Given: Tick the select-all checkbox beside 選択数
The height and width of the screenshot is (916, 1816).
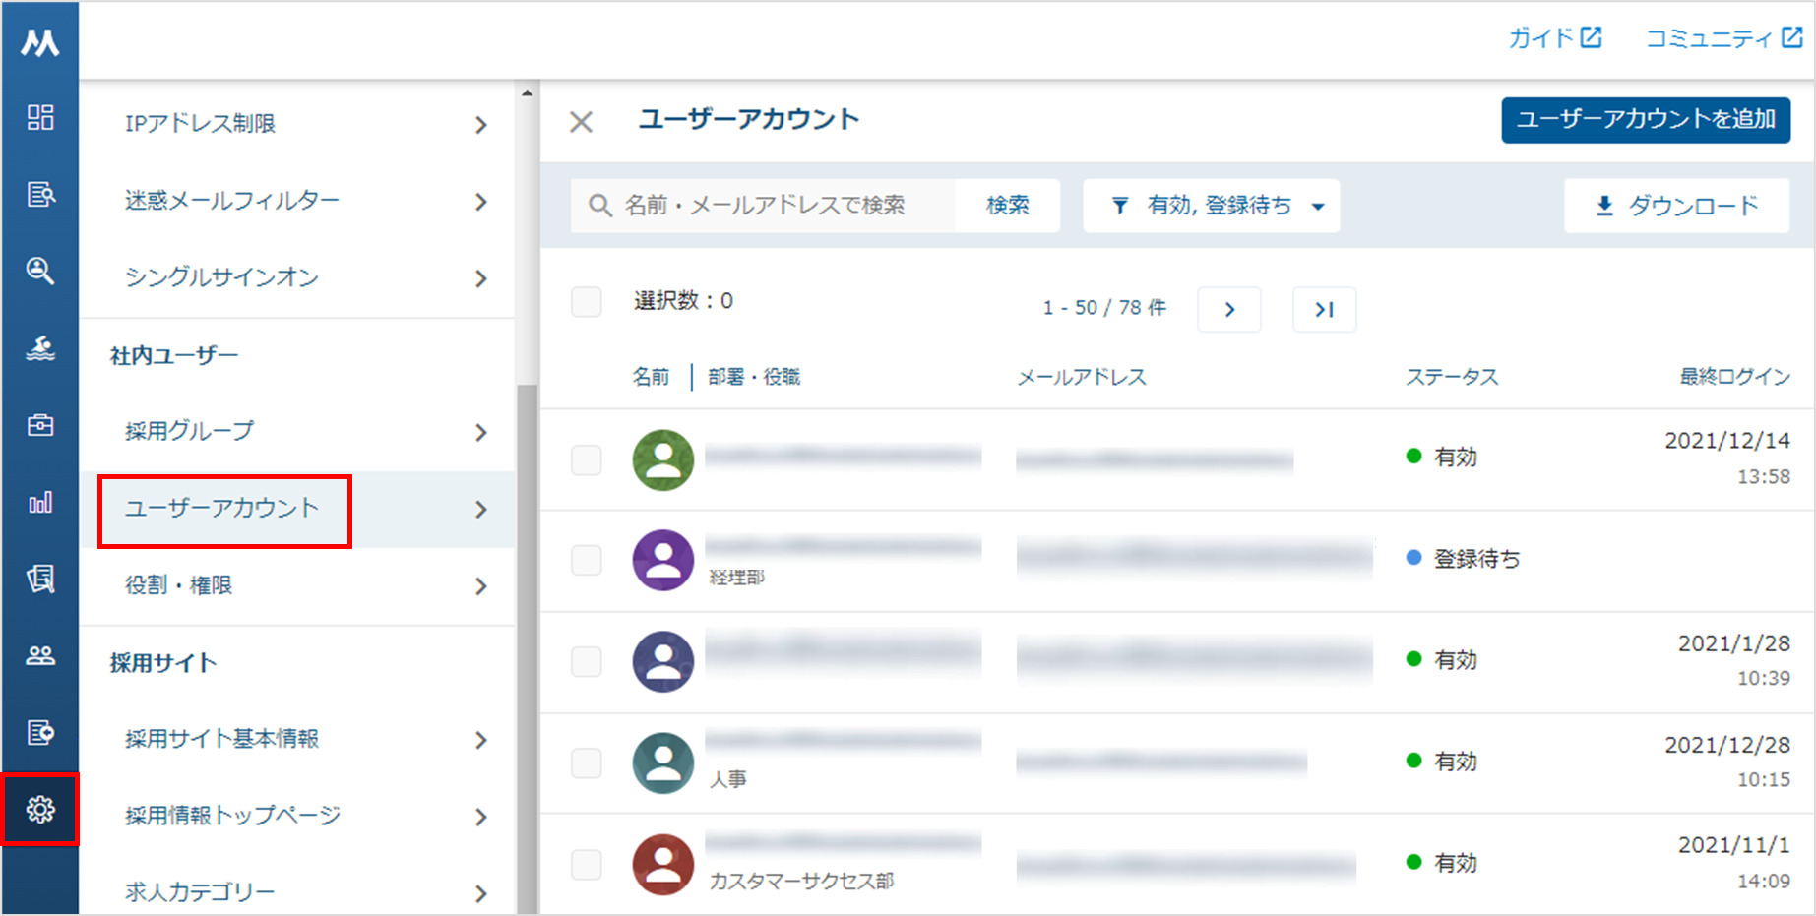Looking at the screenshot, I should [x=587, y=302].
